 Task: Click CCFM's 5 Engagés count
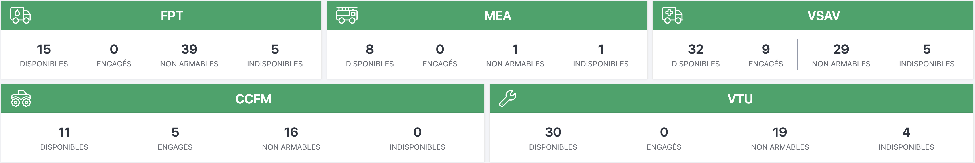point(175,133)
